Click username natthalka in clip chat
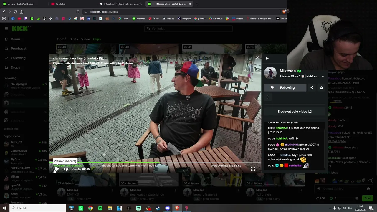Screen dimensions: 377x212 (x=295, y=165)
